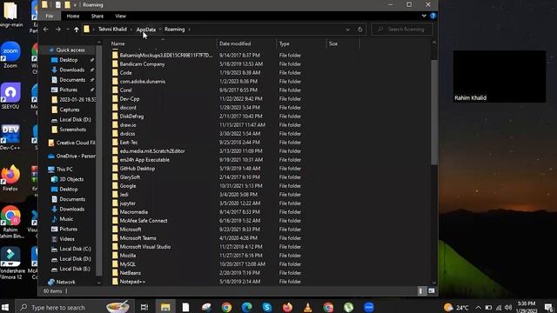
Task: Open the Dev-C++ desktop shortcut
Action: pos(10,137)
